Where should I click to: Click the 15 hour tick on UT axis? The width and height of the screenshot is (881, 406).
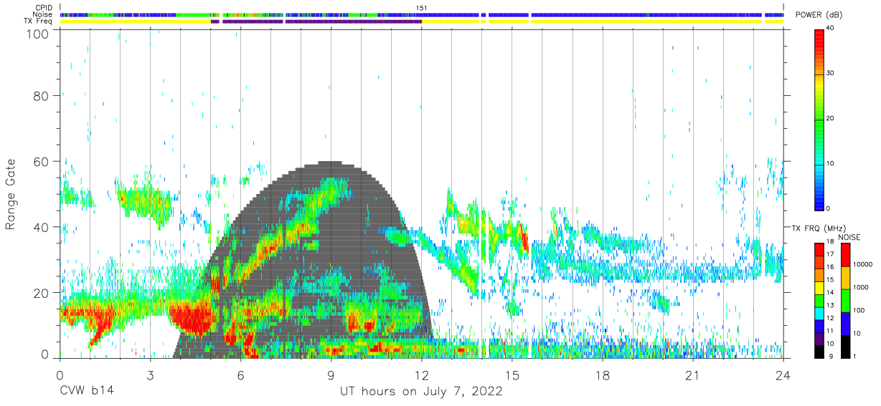click(512, 375)
